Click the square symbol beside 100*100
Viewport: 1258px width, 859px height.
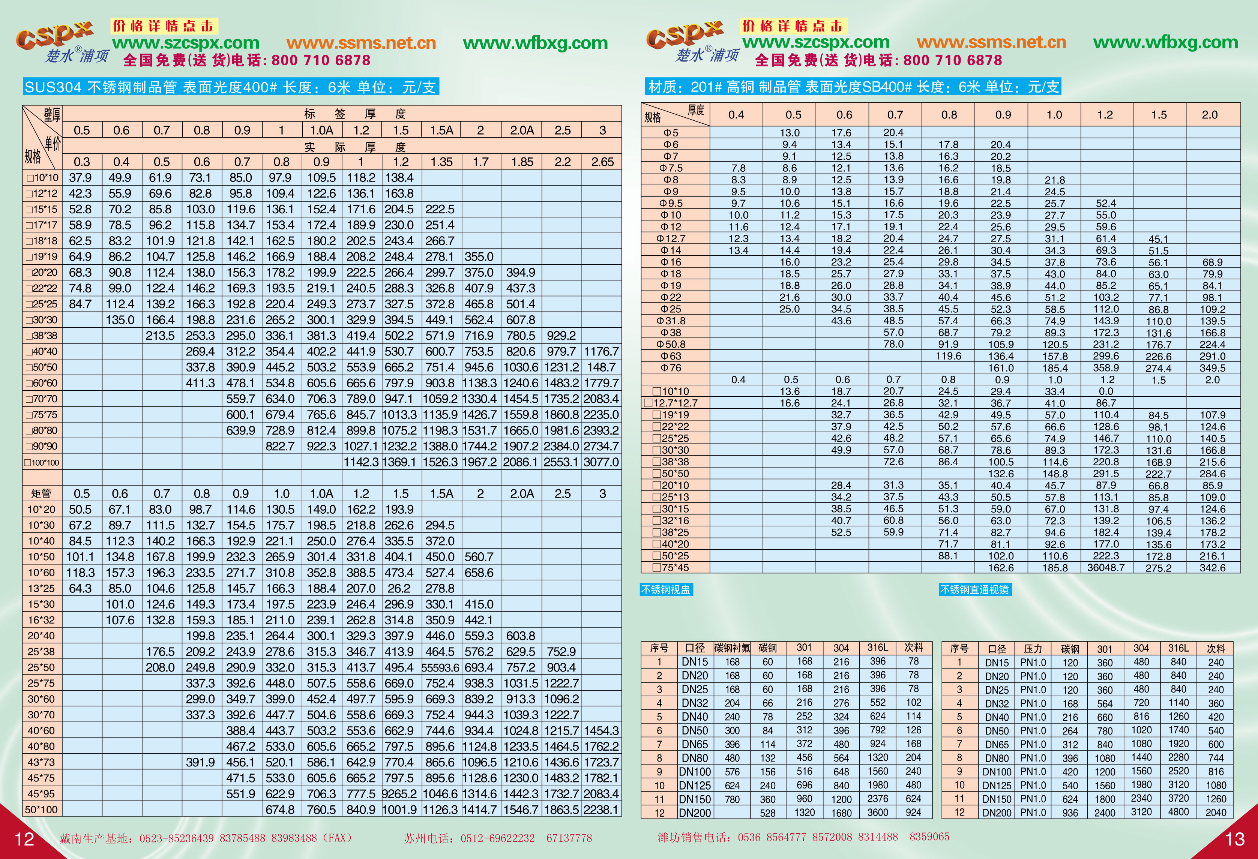(27, 463)
